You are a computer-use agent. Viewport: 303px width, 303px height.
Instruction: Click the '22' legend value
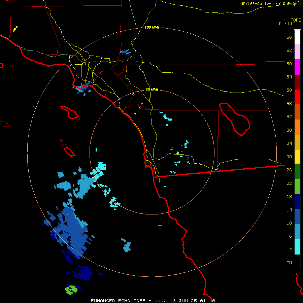[x=289, y=183]
